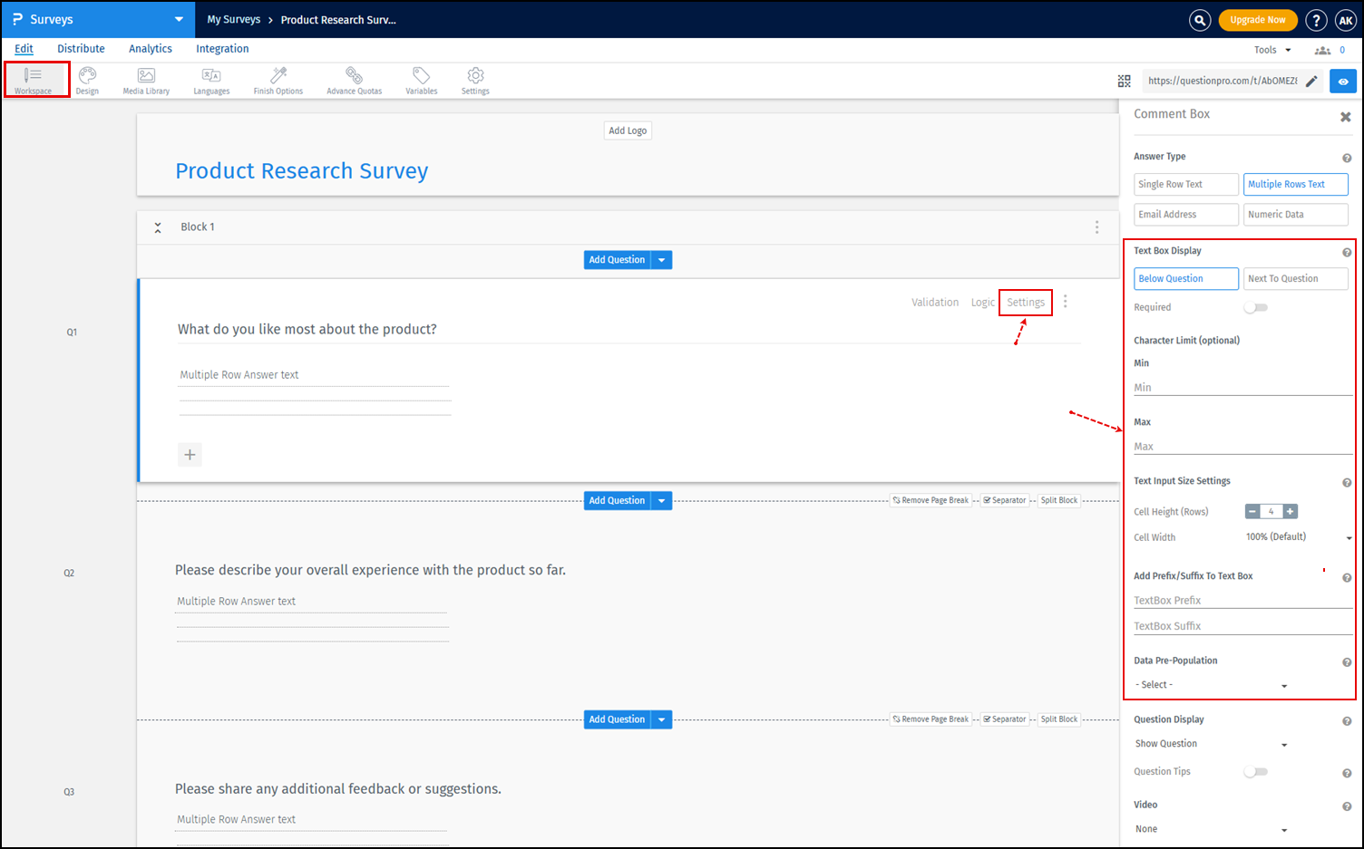This screenshot has width=1364, height=849.
Task: Open Advance Quotas via chain icon
Action: pos(354,80)
